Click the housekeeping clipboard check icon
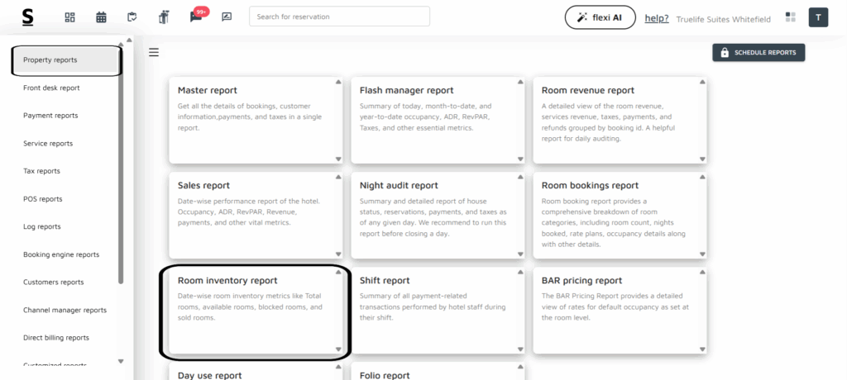The height and width of the screenshot is (380, 847). tap(132, 17)
